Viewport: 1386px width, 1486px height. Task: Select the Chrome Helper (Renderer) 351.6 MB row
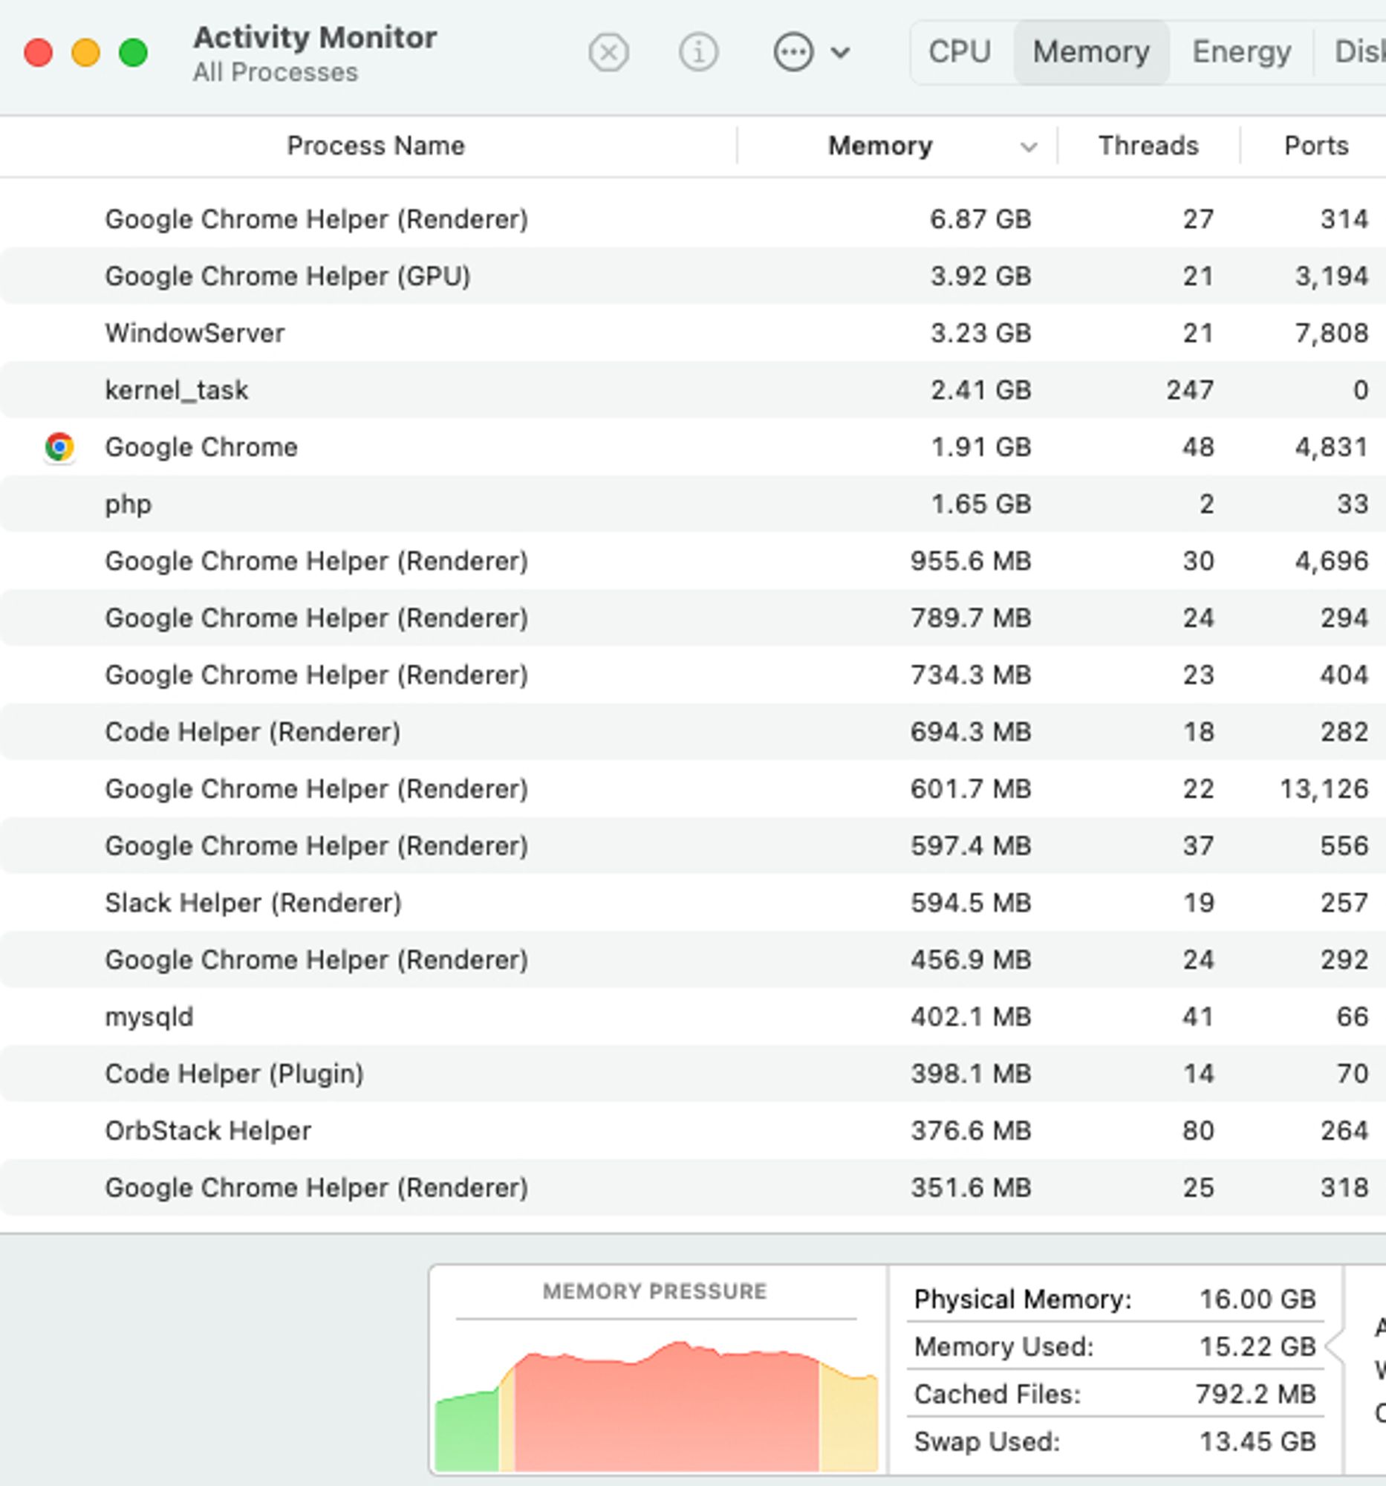click(x=692, y=1187)
